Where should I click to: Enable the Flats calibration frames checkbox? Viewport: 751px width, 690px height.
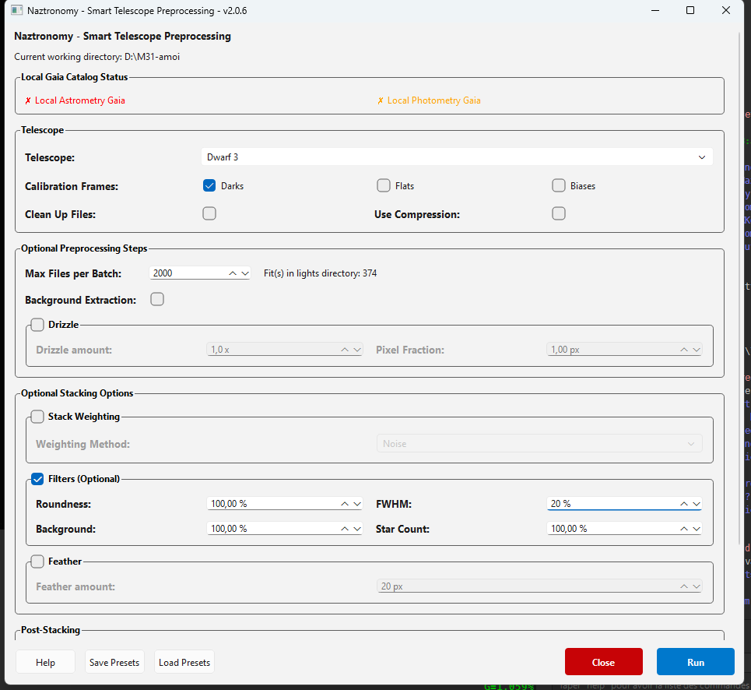pyautogui.click(x=384, y=185)
